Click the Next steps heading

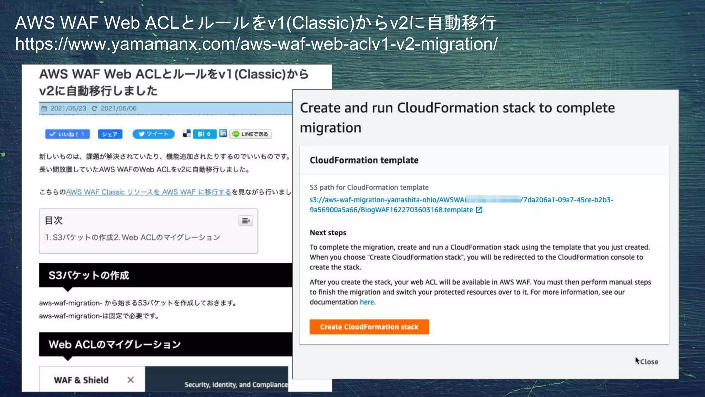pos(328,233)
